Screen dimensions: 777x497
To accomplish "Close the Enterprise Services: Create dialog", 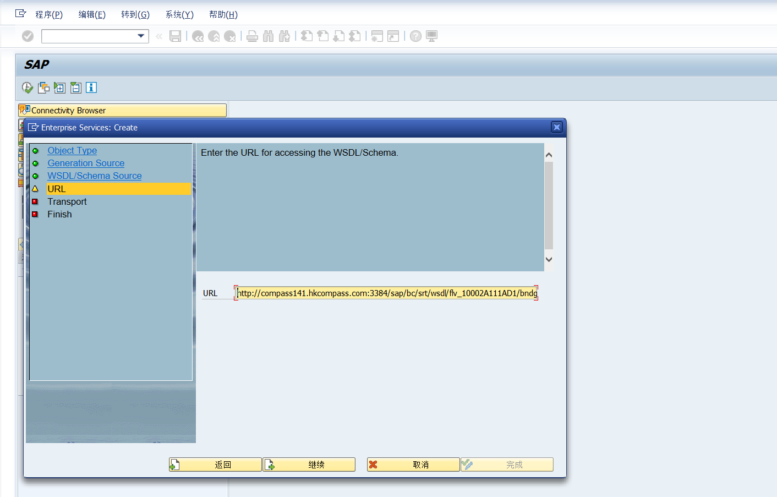I will (x=557, y=127).
